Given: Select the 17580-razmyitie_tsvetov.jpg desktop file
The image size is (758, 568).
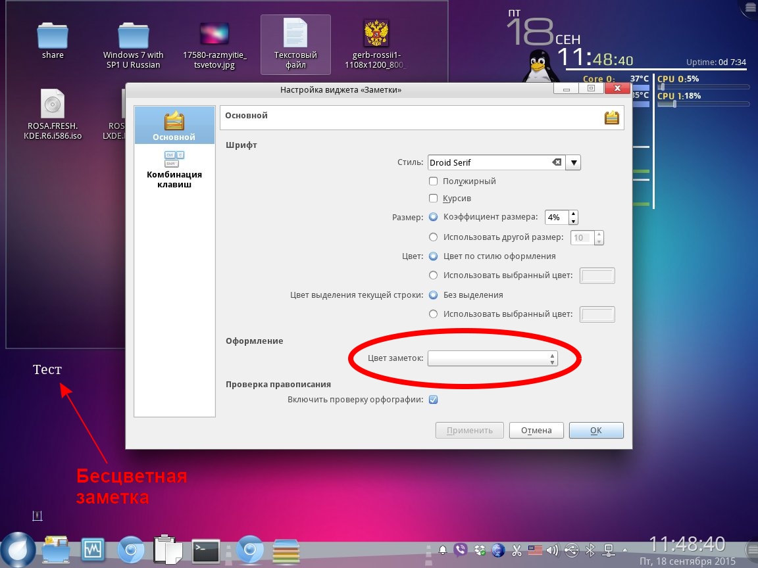Looking at the screenshot, I should [x=215, y=45].
